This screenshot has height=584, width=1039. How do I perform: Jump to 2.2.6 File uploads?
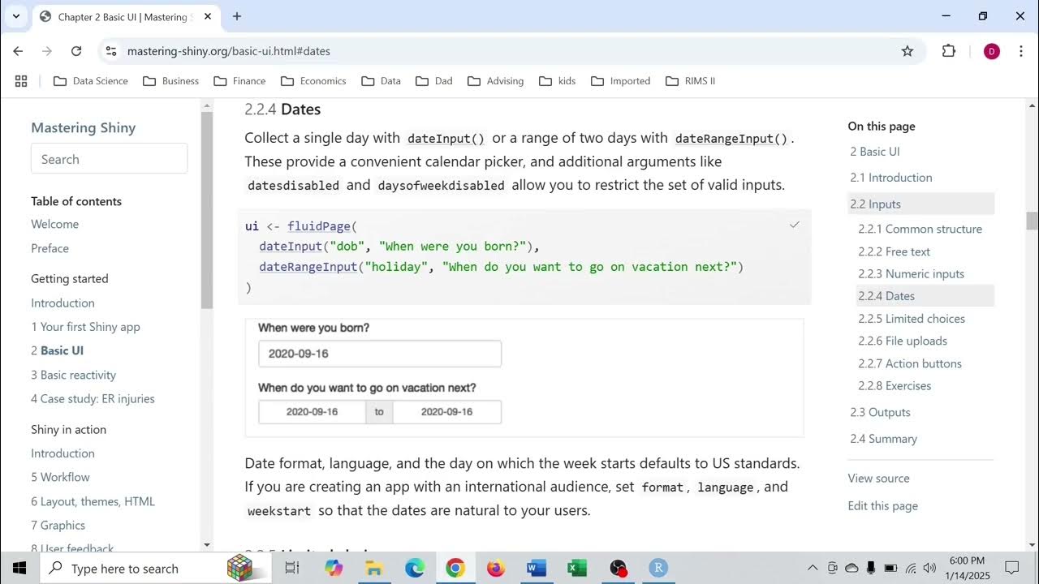903,341
